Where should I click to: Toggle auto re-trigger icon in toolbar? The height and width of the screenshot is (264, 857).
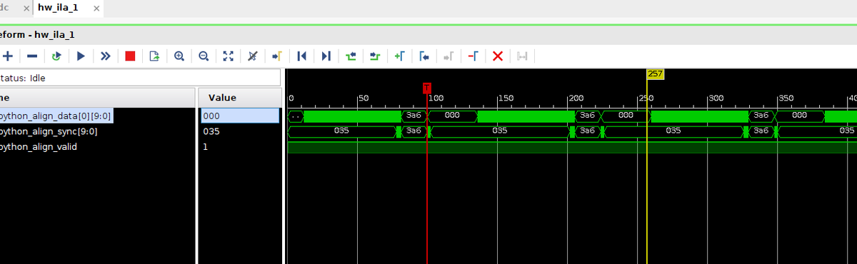click(56, 56)
